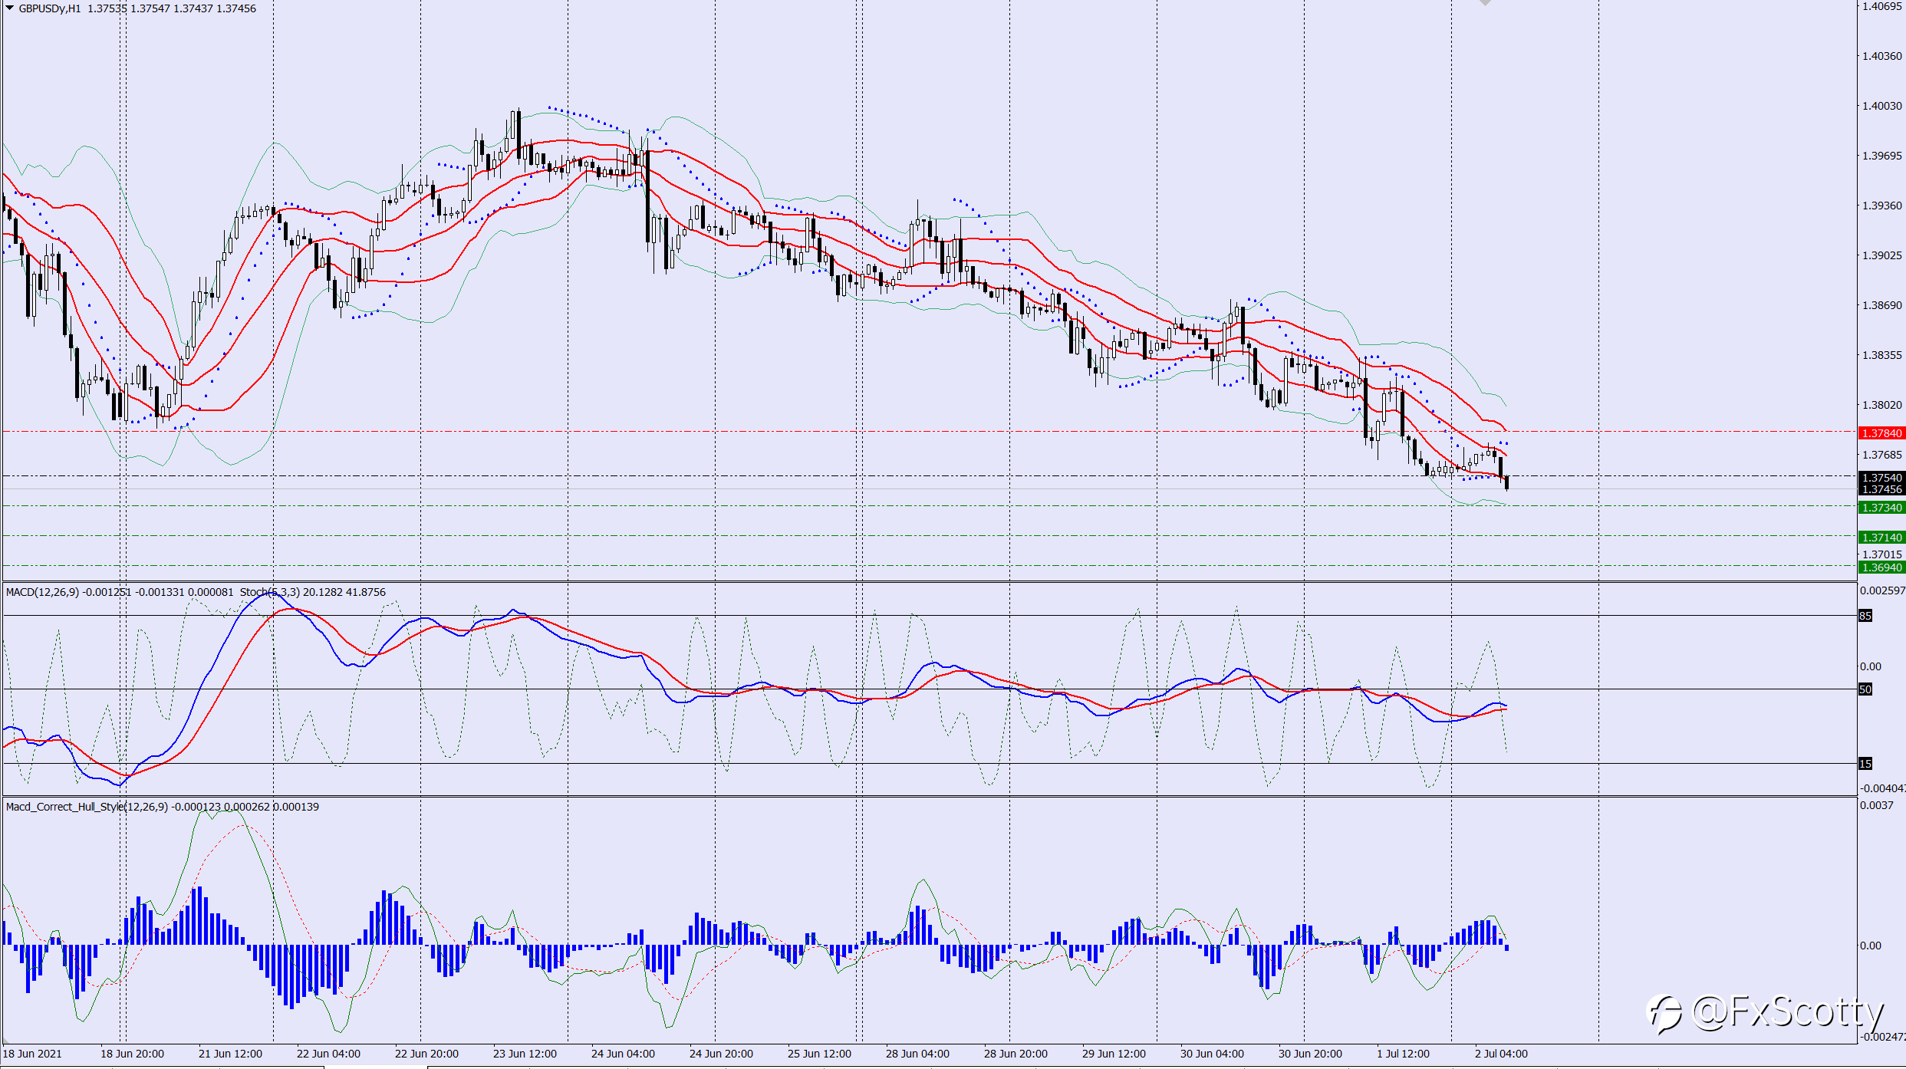Select the 30 Jun 20:00 time label
Screen dimensions: 1906x1069
(1310, 1054)
